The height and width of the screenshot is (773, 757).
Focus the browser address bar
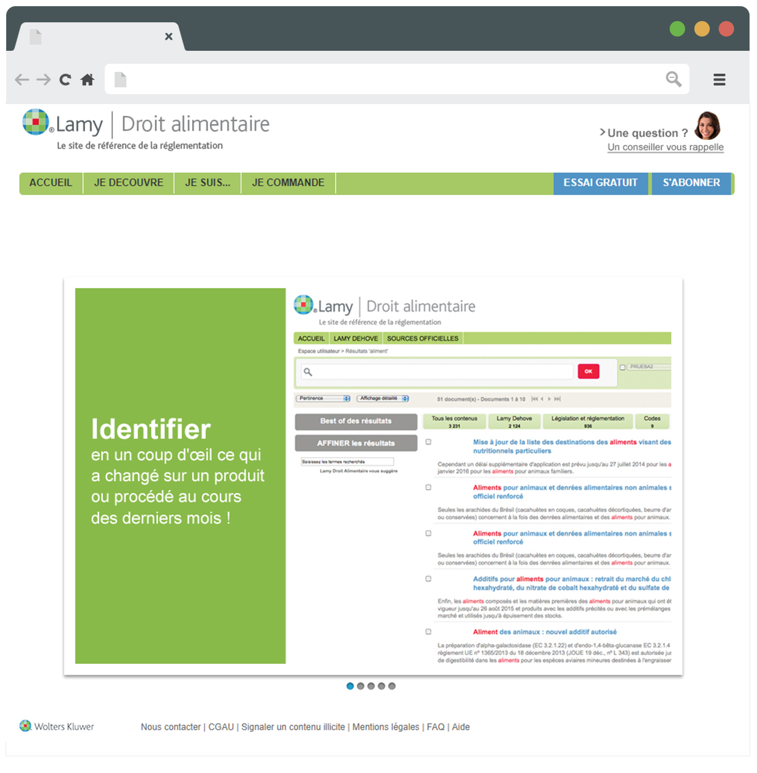pos(396,79)
